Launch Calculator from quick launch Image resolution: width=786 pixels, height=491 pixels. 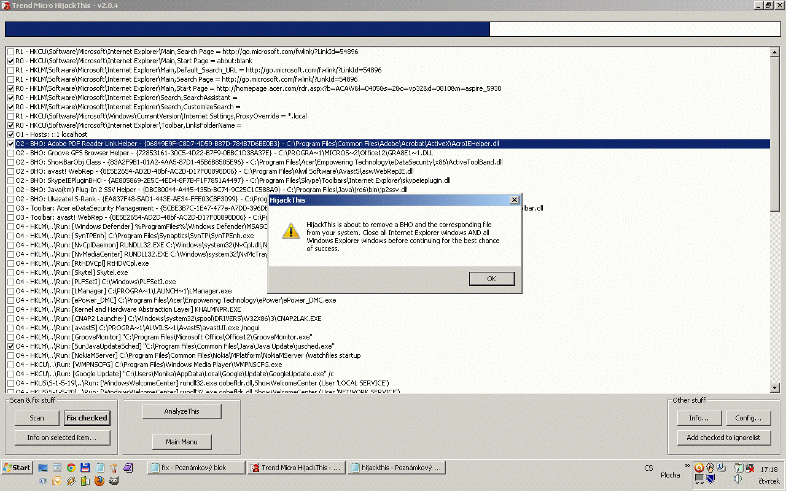point(57,468)
